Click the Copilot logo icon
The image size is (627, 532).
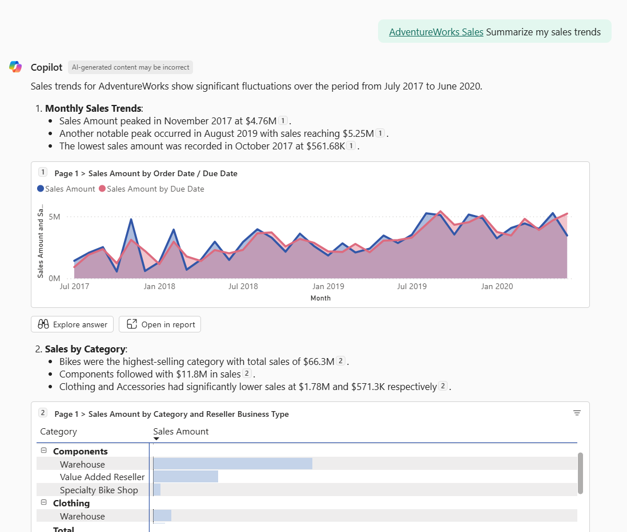click(15, 67)
